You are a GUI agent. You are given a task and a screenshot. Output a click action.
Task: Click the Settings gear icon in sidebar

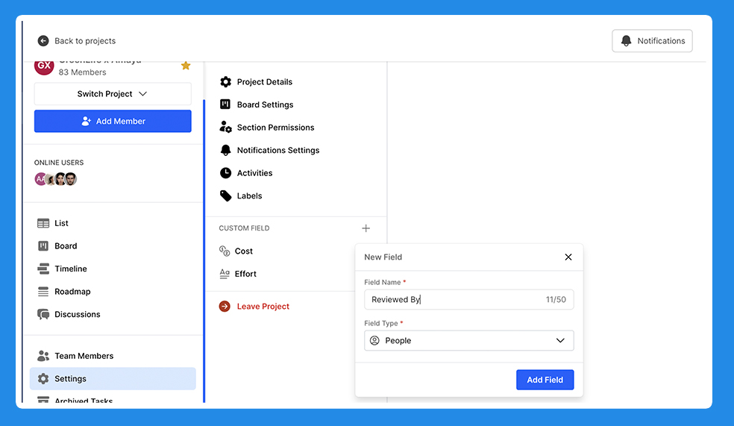tap(43, 379)
